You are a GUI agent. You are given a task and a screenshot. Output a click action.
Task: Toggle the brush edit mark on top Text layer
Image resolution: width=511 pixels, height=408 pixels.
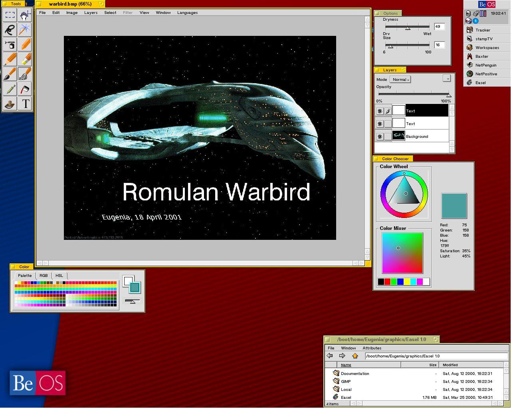pos(388,111)
